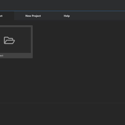The image size is (125, 125).
Task: Click the open folder icon
Action: coord(9,40)
